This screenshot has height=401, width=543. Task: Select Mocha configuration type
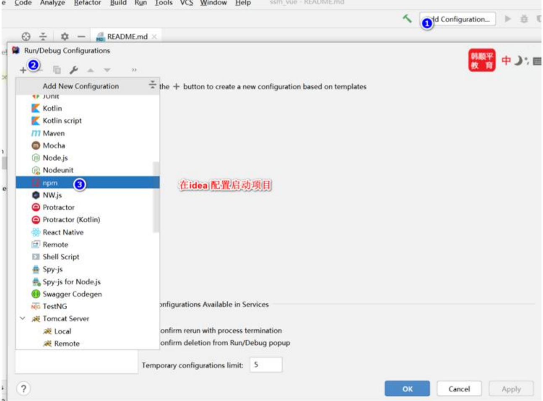click(87, 145)
